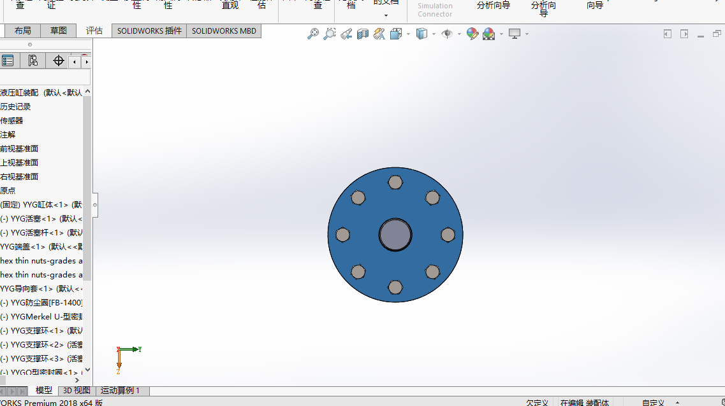Open the SOLIDWORKS 插件 tab

tap(149, 31)
